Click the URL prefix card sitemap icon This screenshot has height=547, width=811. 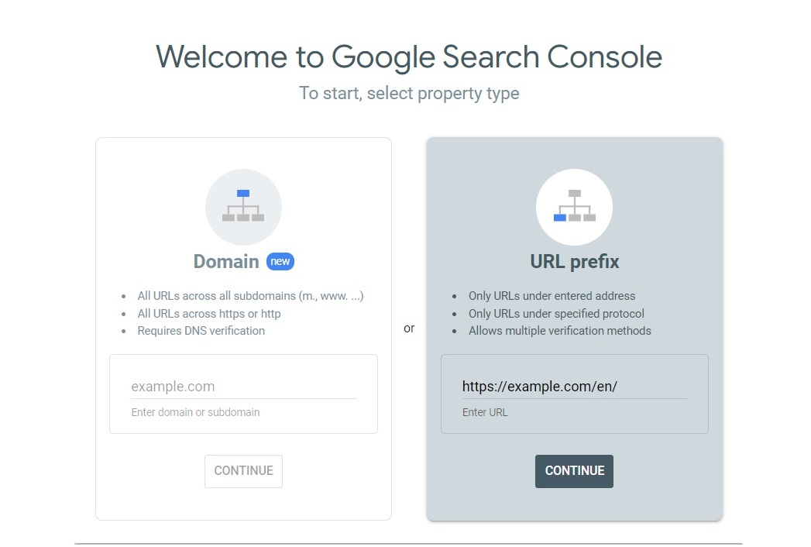[x=574, y=206]
